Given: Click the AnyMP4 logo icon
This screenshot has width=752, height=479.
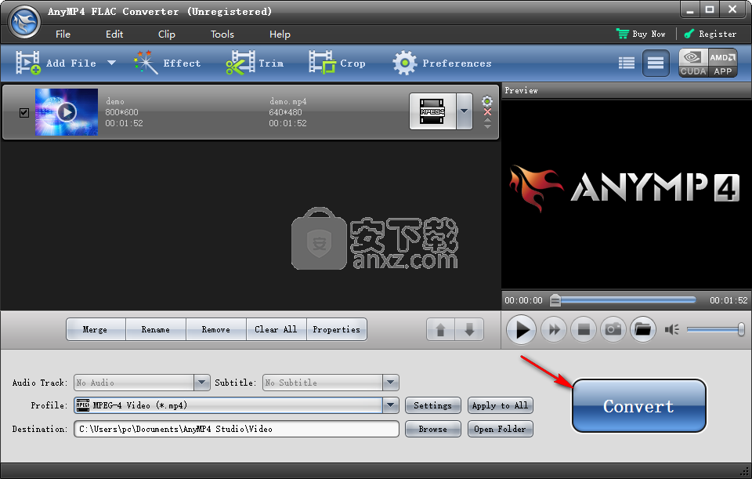Looking at the screenshot, I should tap(24, 22).
